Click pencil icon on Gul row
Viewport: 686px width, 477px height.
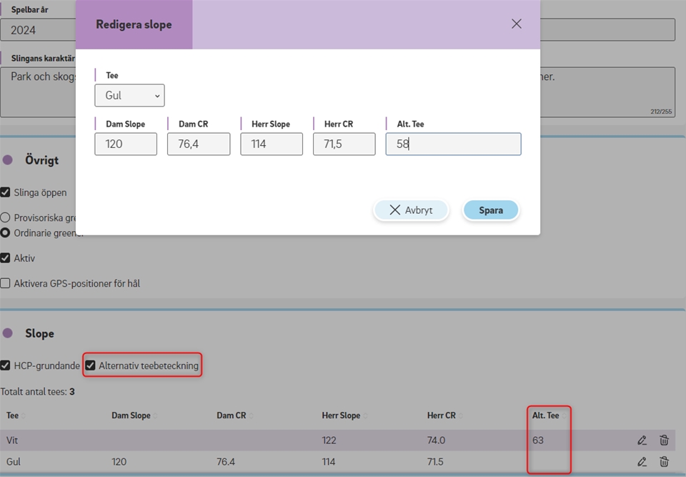[x=642, y=462]
